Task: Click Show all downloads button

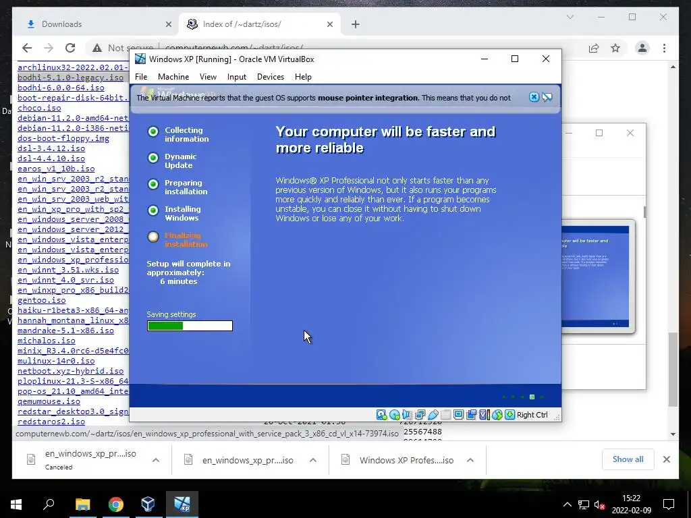Action: (628, 459)
